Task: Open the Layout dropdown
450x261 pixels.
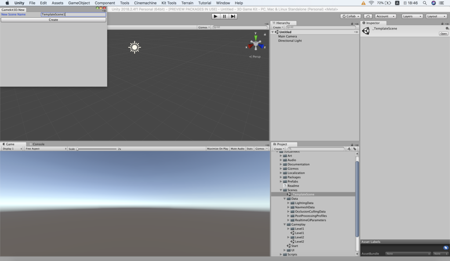Action: click(436, 16)
